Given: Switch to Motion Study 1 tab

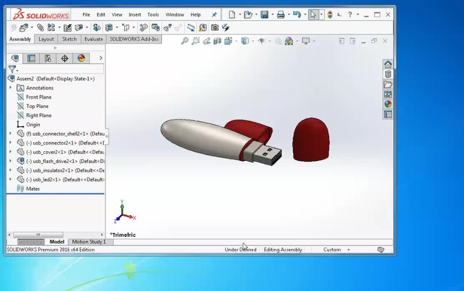Looking at the screenshot, I should [x=89, y=242].
